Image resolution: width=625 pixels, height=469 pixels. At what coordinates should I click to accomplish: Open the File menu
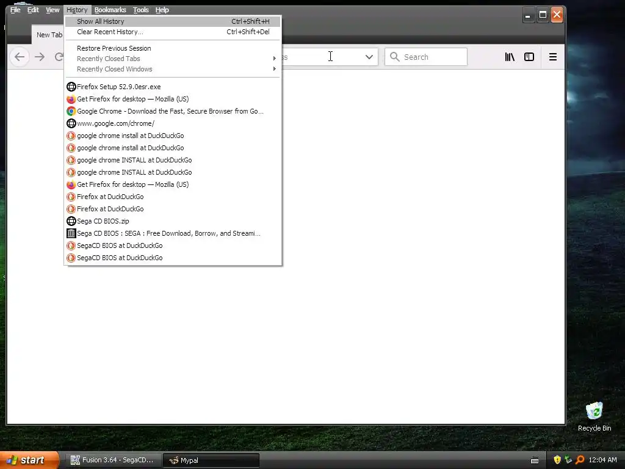(x=15, y=10)
